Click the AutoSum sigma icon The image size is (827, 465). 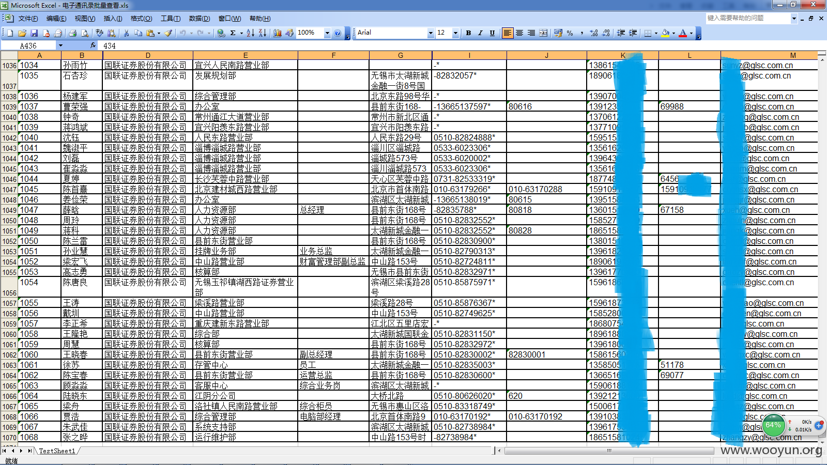pos(233,33)
